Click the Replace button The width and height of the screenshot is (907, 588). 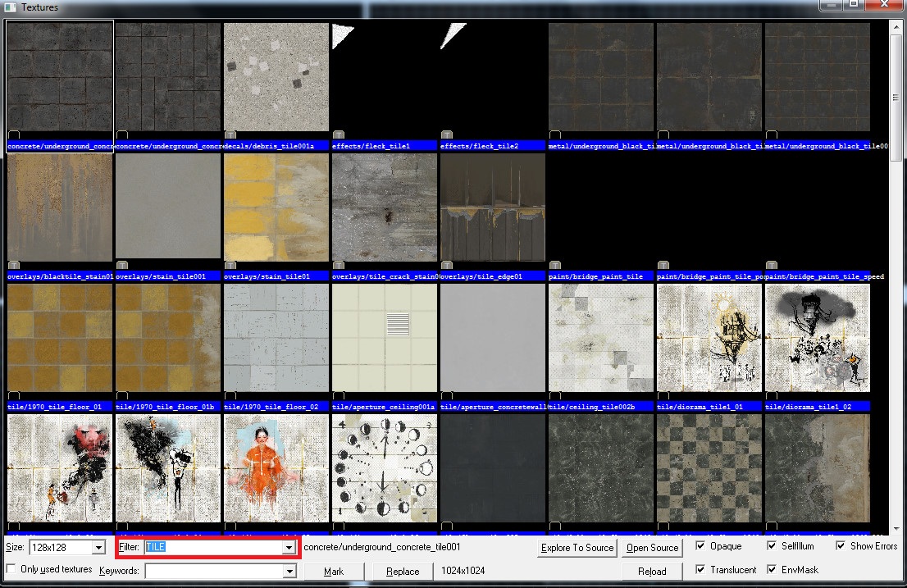(403, 572)
